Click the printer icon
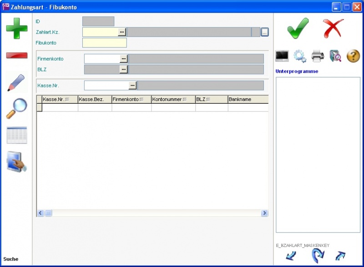The image size is (364, 267). pyautogui.click(x=318, y=56)
